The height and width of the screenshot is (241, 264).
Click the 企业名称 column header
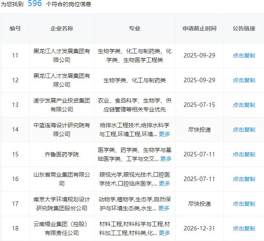point(62,28)
